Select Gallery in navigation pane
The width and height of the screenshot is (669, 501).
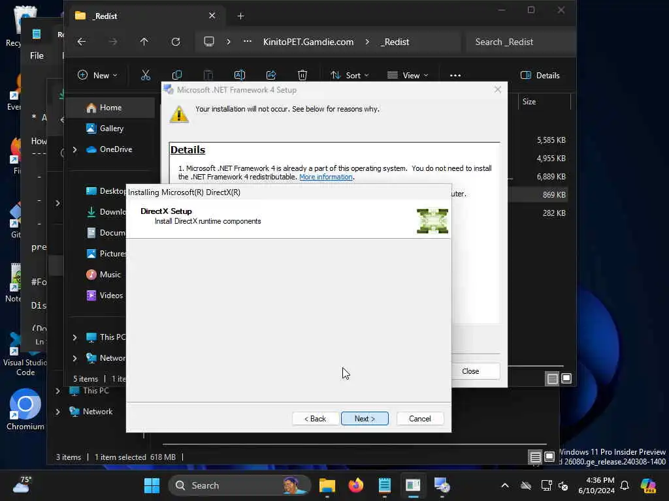(111, 129)
